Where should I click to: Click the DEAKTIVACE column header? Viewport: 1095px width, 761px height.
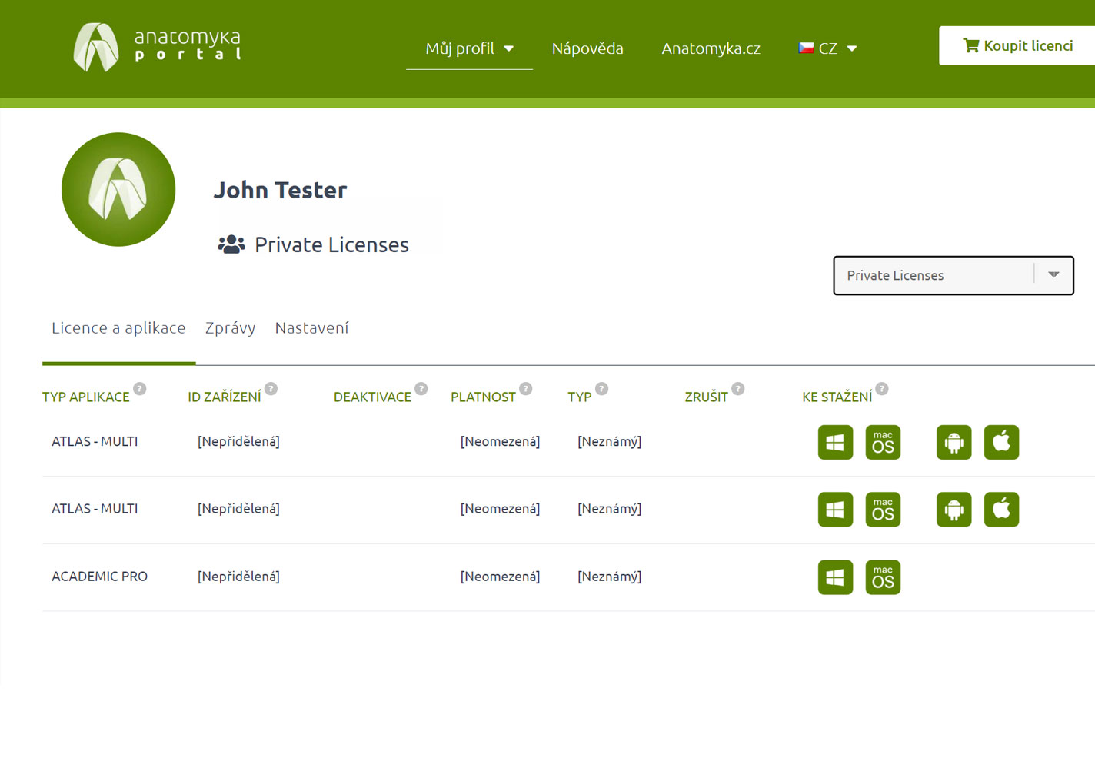(x=372, y=397)
